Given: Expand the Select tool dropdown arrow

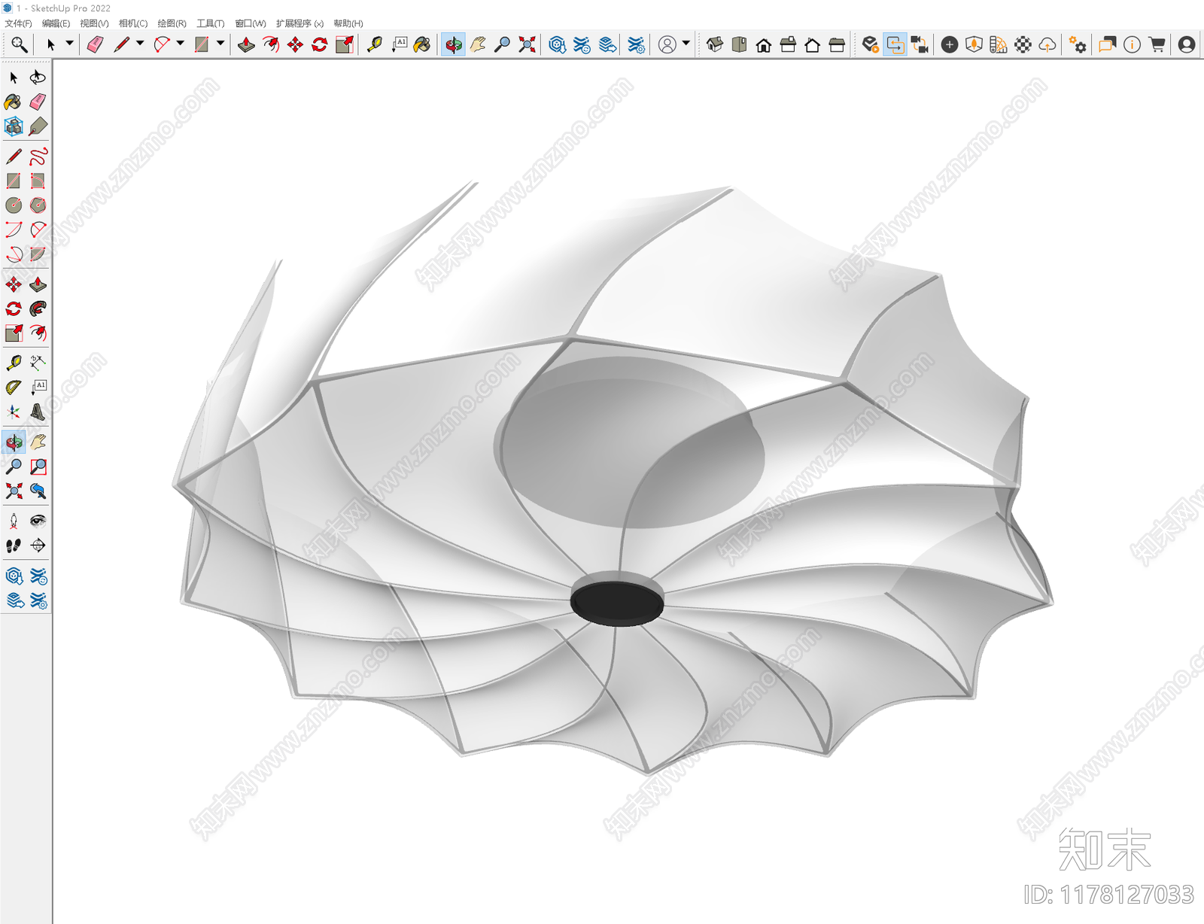Looking at the screenshot, I should (x=69, y=44).
